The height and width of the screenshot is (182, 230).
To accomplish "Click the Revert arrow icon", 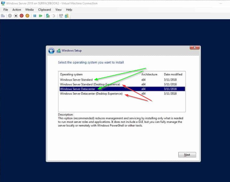I will (x=54, y=16).
